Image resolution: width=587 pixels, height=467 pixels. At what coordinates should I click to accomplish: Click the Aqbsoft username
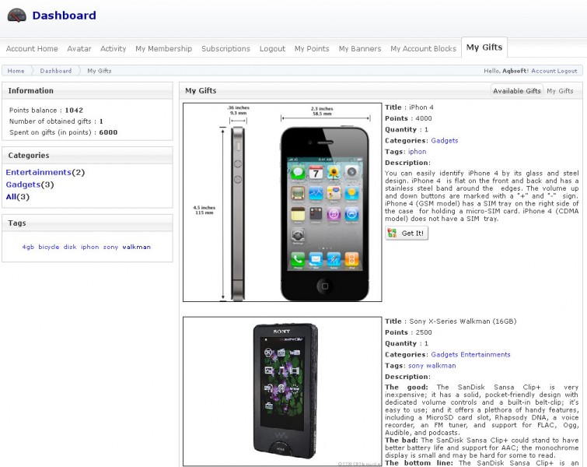click(515, 71)
